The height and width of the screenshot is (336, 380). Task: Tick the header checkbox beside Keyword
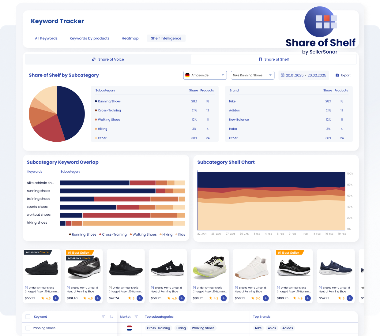(x=28, y=317)
